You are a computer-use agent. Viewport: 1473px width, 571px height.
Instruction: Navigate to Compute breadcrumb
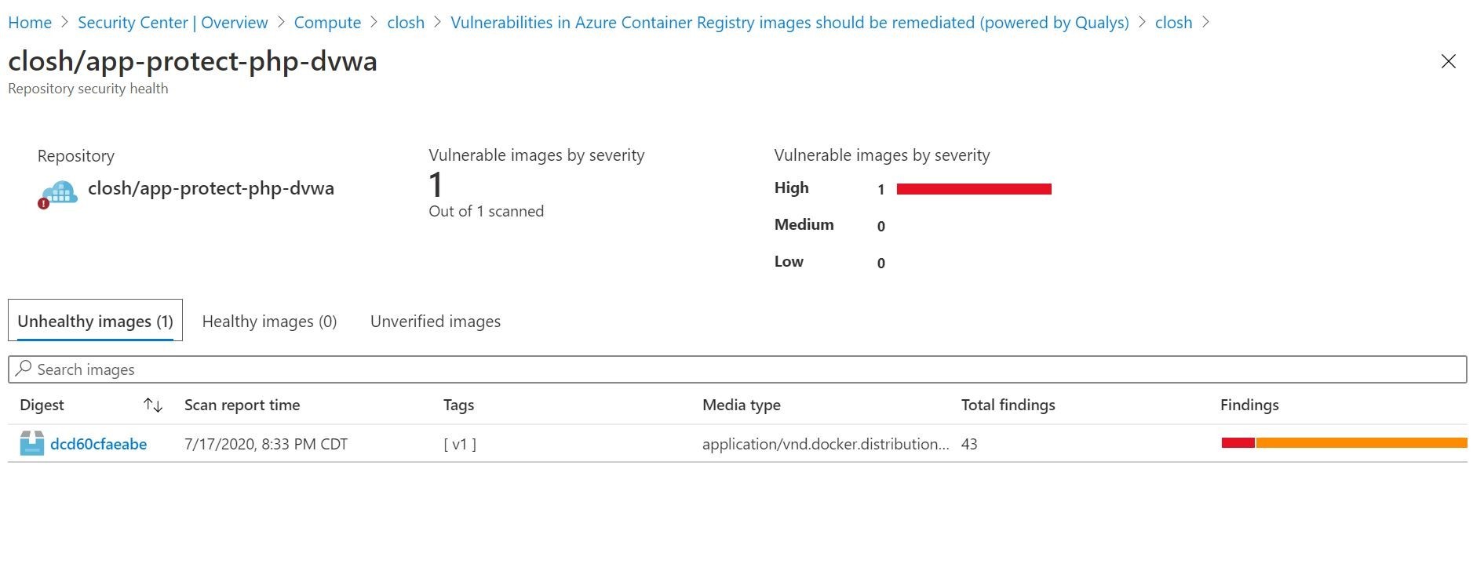click(327, 23)
